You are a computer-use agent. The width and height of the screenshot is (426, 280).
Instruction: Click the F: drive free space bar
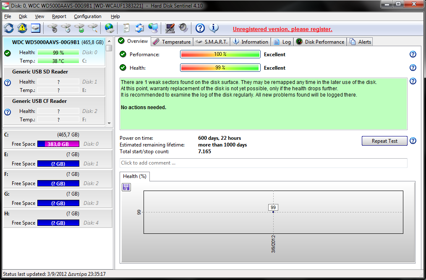(x=58, y=183)
